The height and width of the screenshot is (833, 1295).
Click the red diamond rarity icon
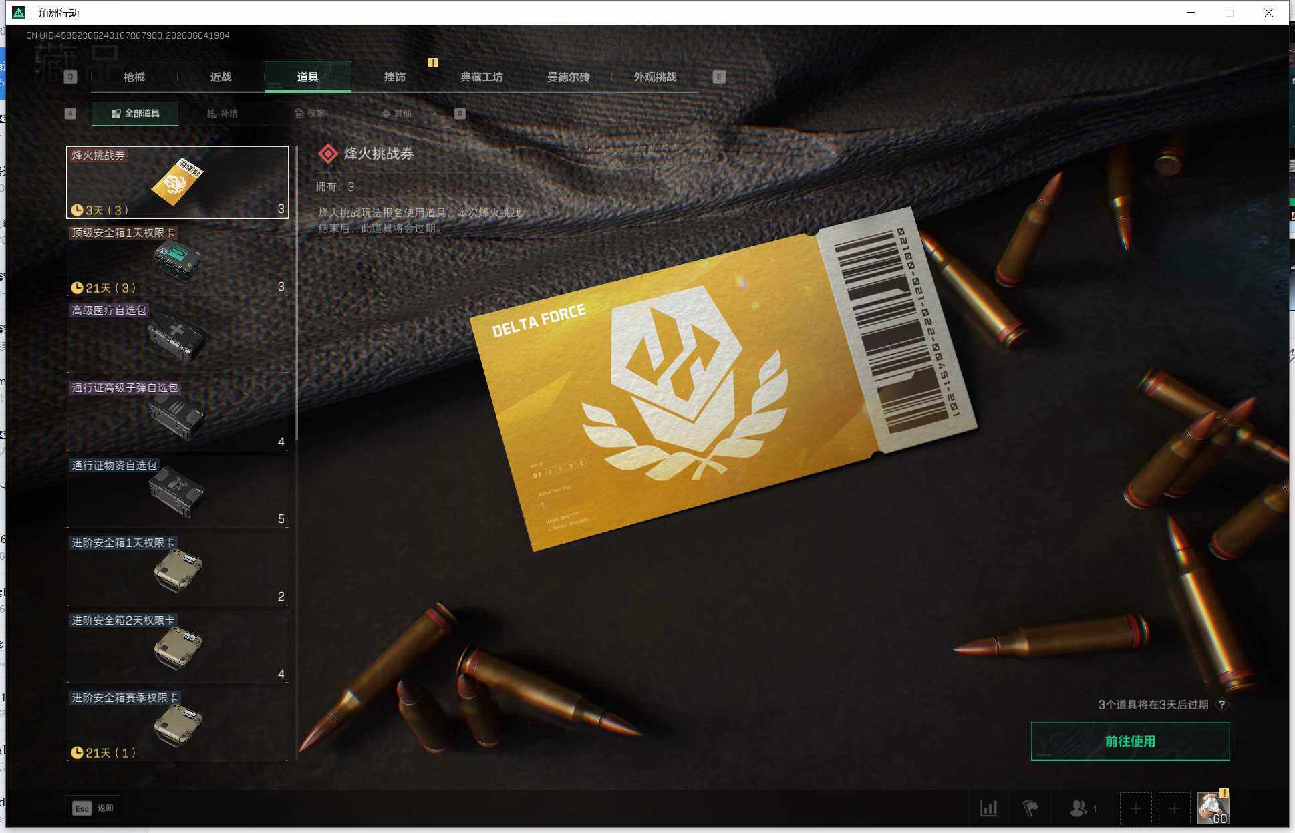click(327, 154)
